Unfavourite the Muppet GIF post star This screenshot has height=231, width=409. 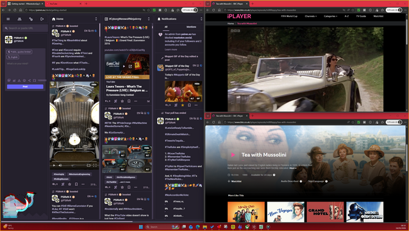point(182,105)
